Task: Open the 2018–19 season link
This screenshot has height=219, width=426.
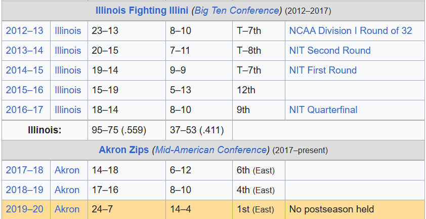Action: 24,190
